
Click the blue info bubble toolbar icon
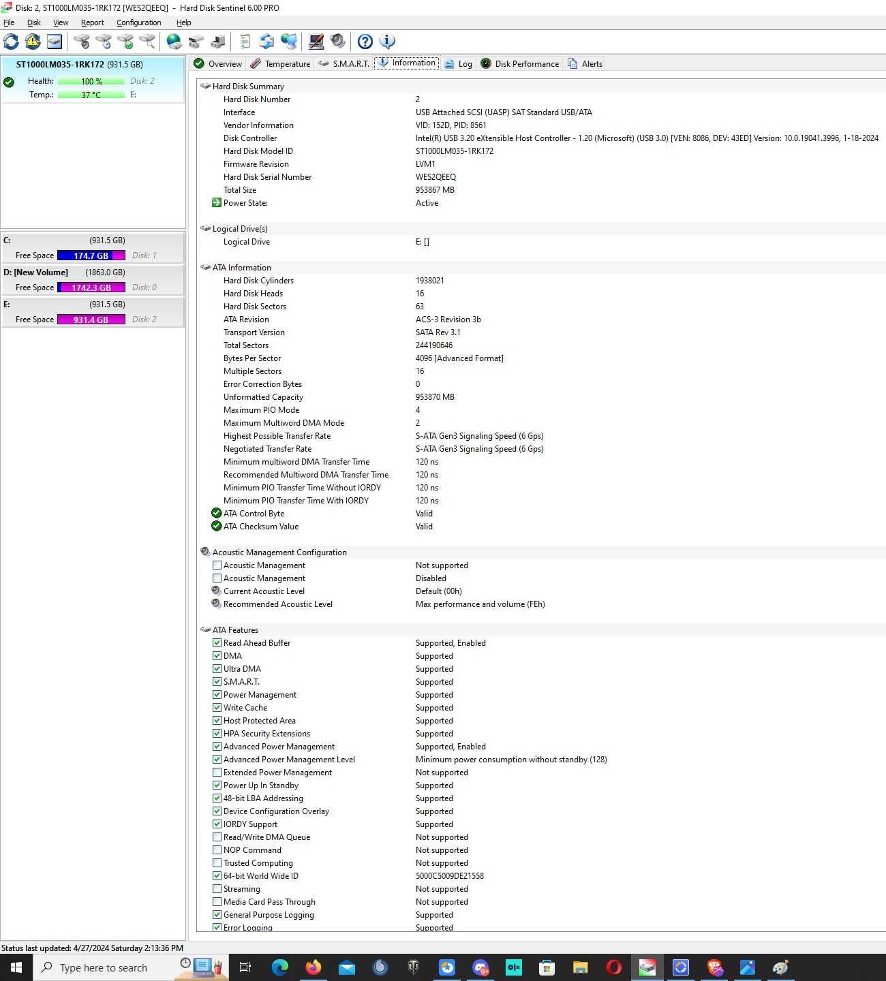point(387,42)
